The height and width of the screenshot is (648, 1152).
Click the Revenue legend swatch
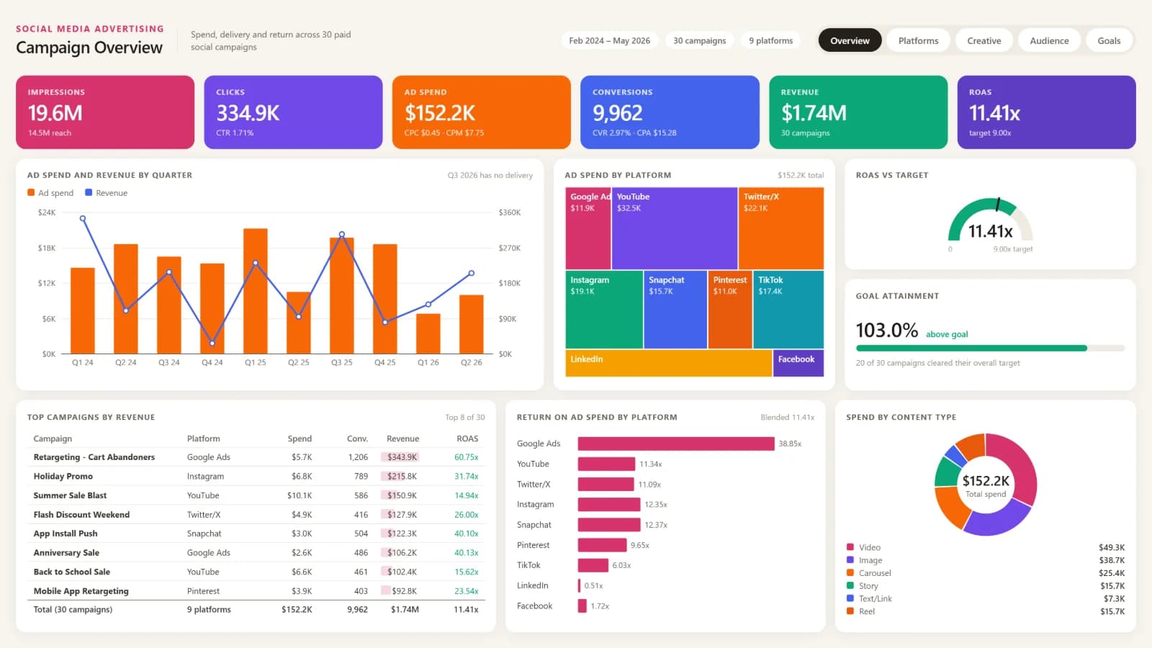coord(89,192)
